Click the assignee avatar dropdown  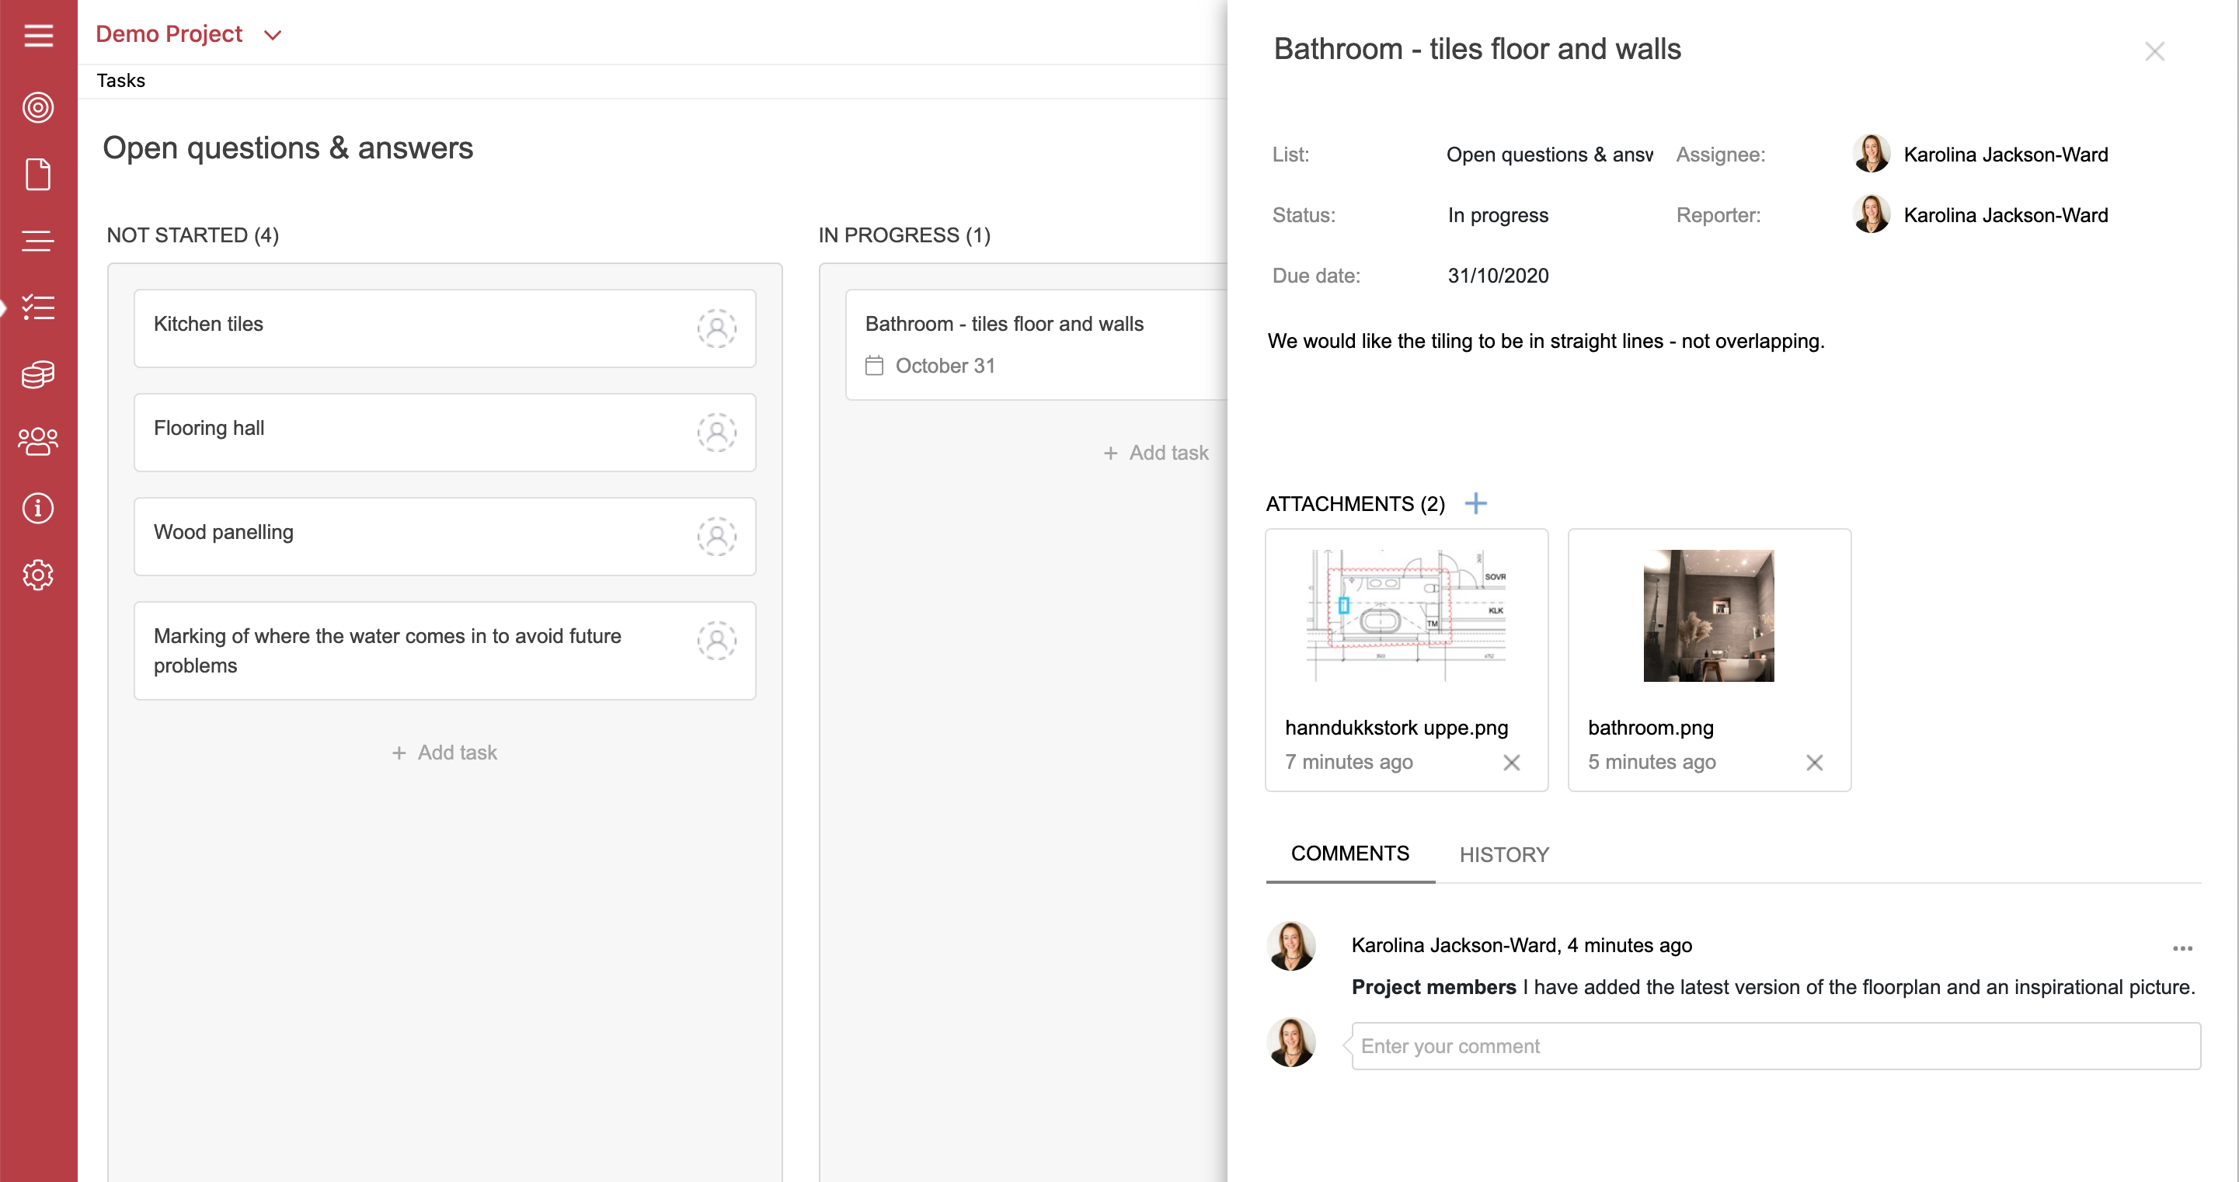1872,152
